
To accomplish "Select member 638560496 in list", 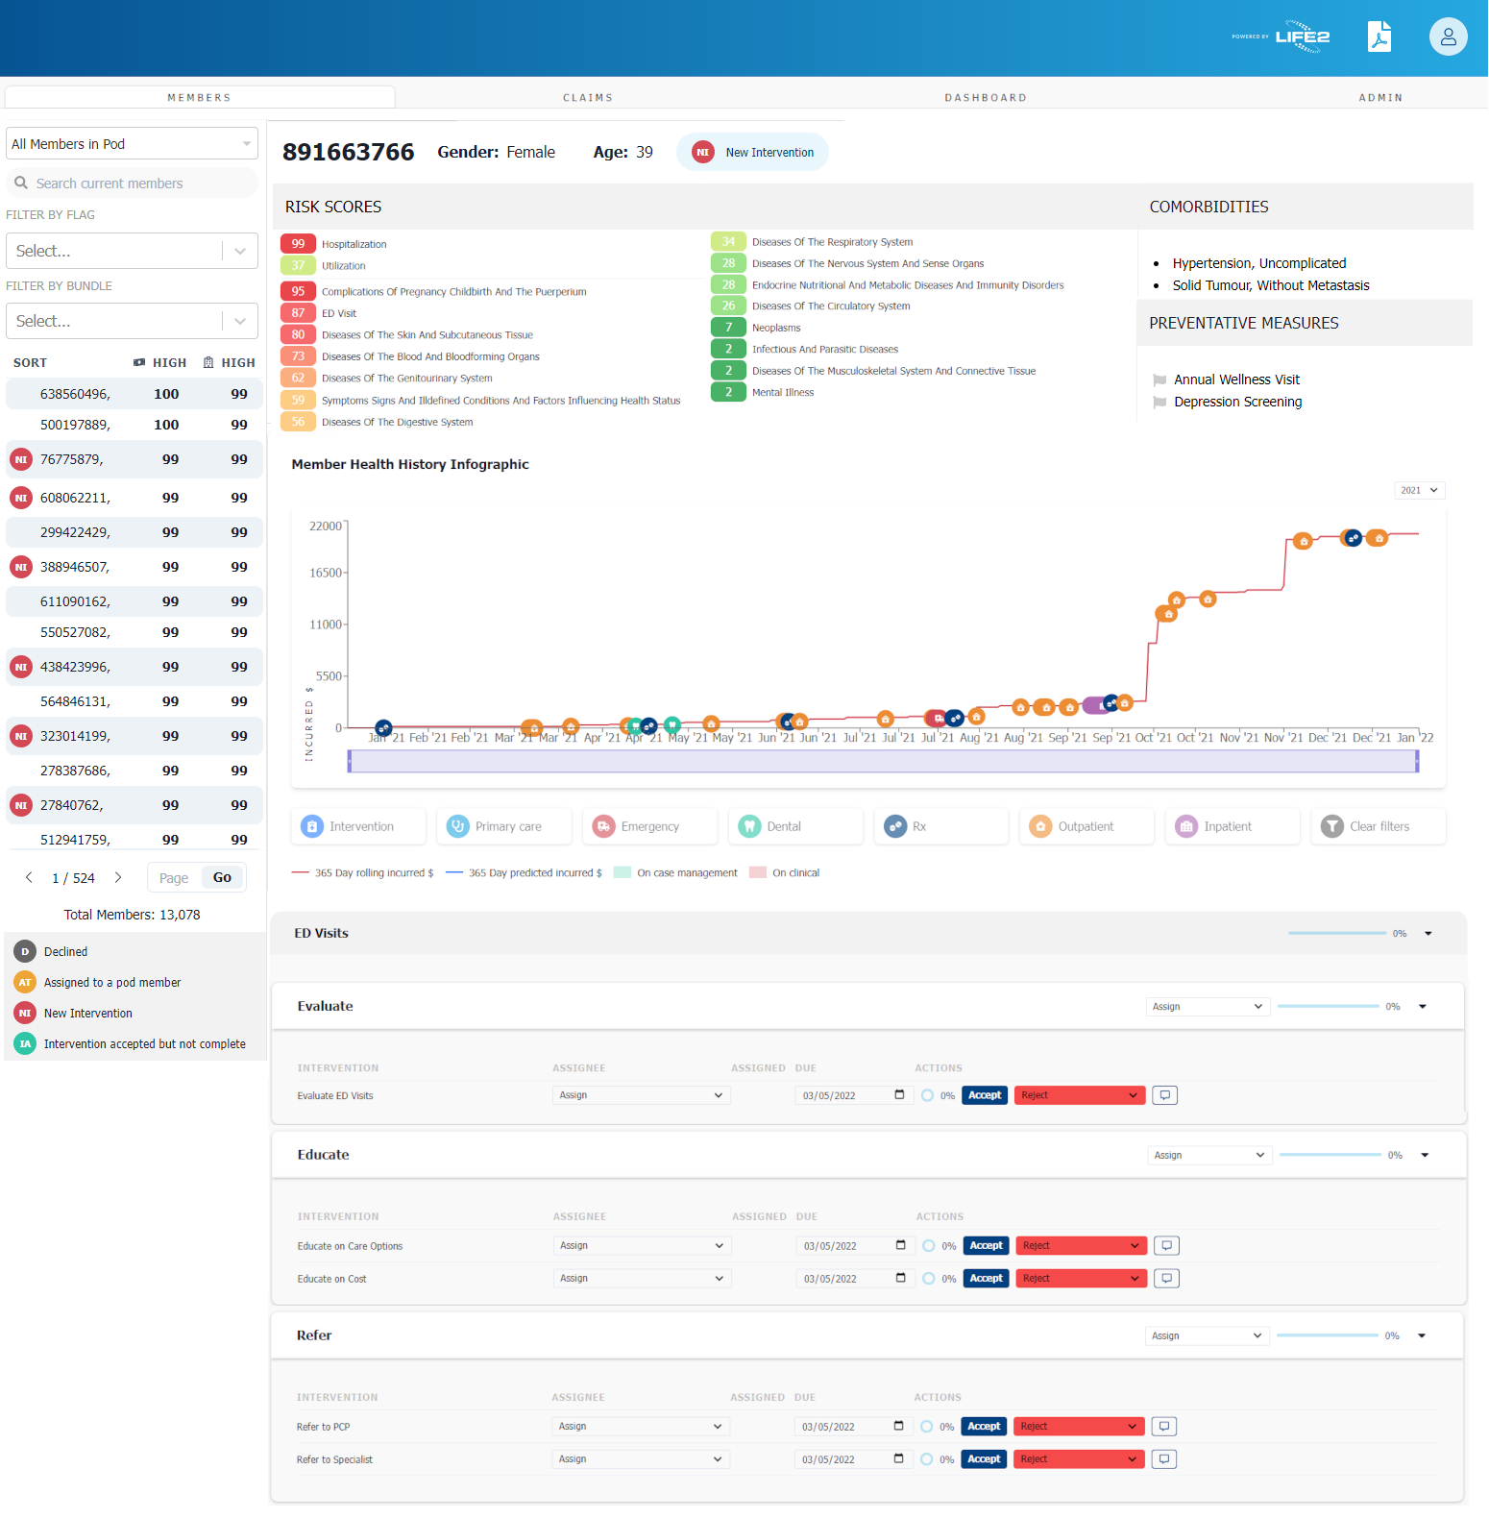I will point(134,394).
